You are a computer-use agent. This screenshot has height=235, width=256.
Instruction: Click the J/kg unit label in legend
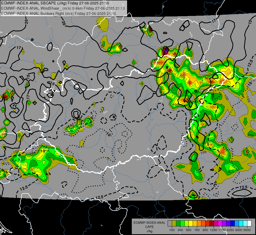[x=149, y=231]
